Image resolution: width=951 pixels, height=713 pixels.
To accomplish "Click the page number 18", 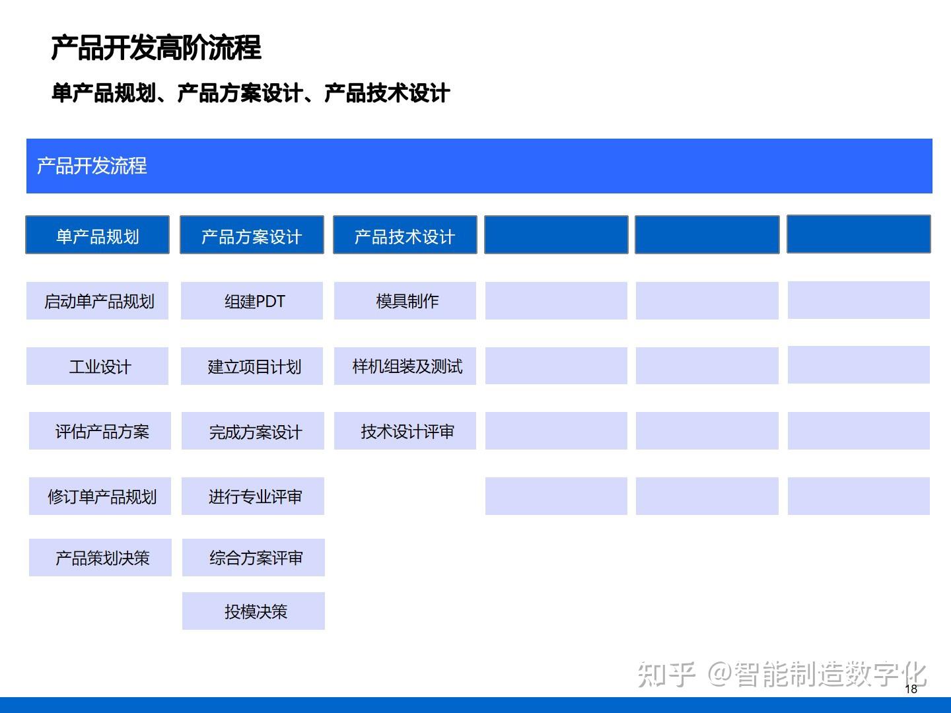I will coord(910,689).
